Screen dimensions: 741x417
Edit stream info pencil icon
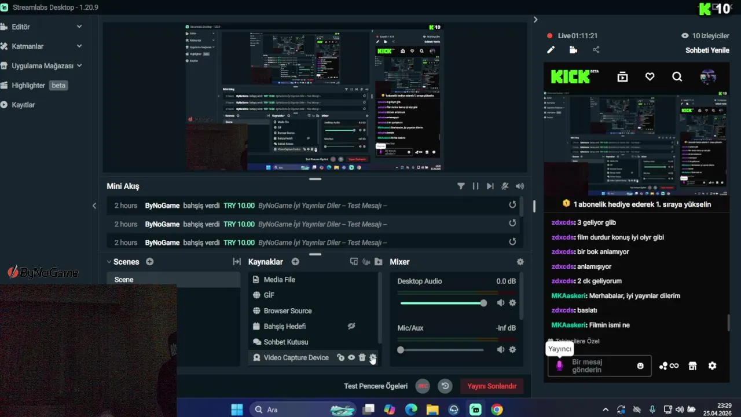point(551,50)
